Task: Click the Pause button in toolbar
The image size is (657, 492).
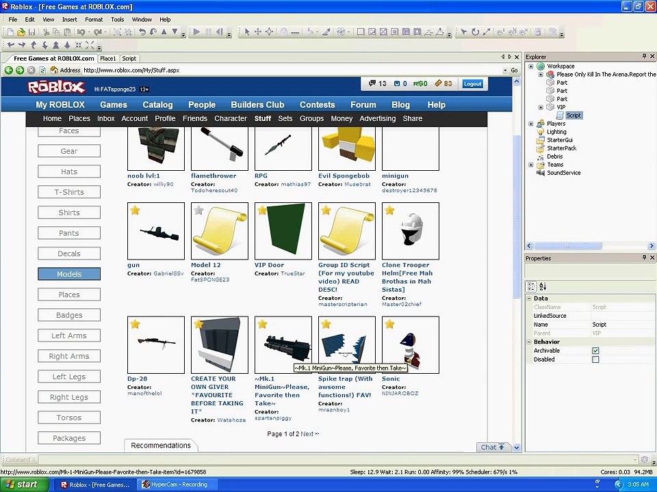Action: (x=208, y=32)
